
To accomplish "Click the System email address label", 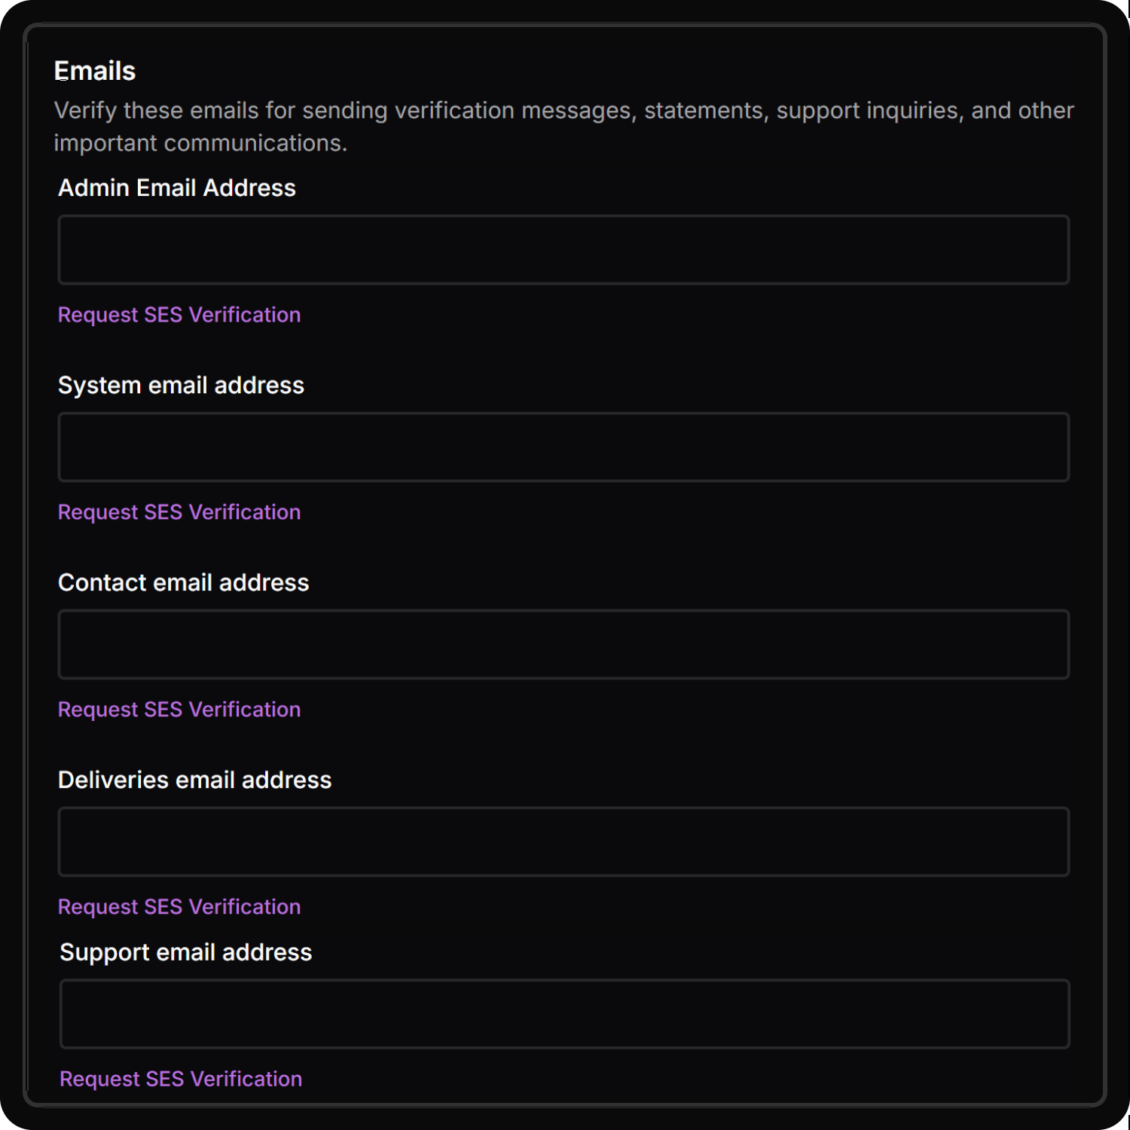I will pyautogui.click(x=182, y=385).
